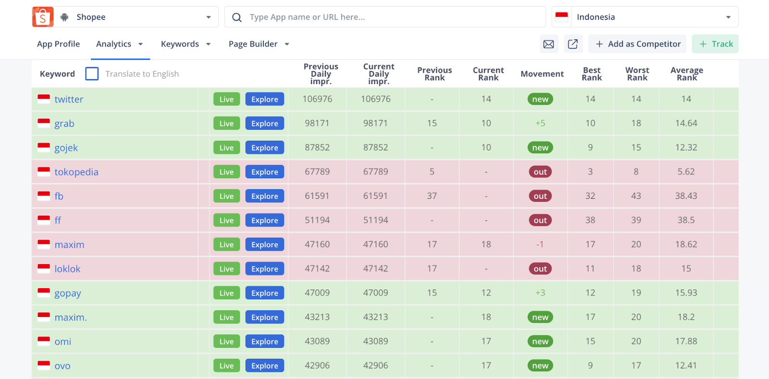Viewport: 769px width, 379px height.
Task: Open the gojek keyword link
Action: coord(66,148)
